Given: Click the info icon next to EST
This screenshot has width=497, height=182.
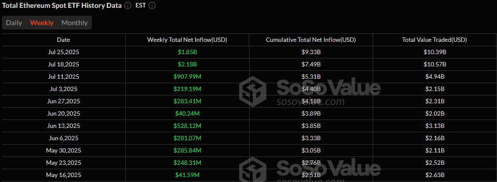Looking at the screenshot, I should tap(152, 6).
